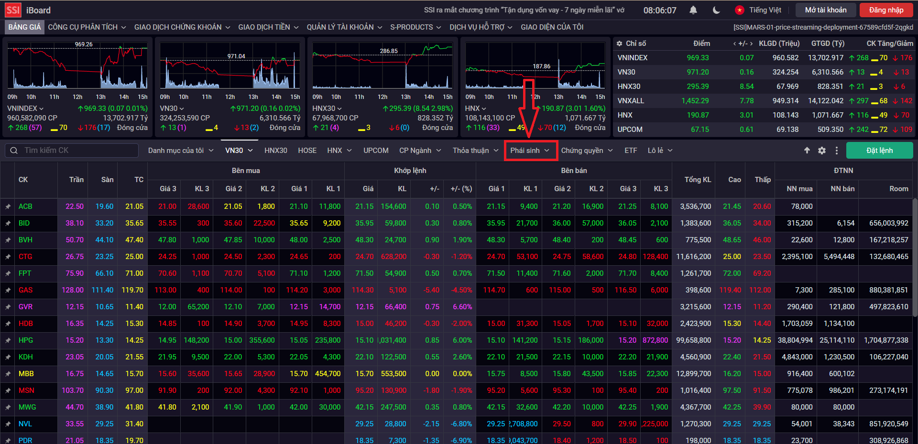Open VN30 chart index dropdown
The image size is (918, 444).
[x=172, y=108]
